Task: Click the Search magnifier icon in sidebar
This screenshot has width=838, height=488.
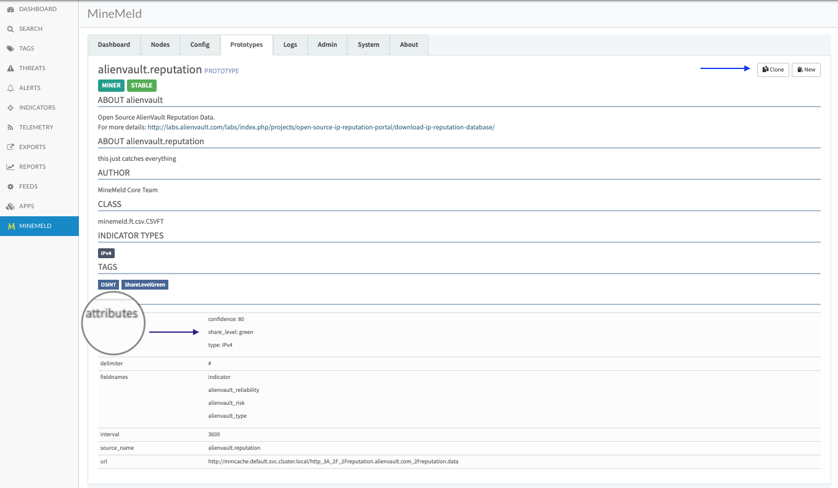Action: (x=10, y=29)
